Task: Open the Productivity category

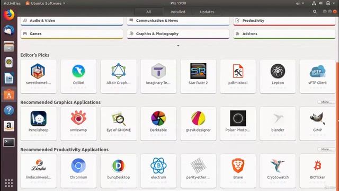Action: (284, 21)
